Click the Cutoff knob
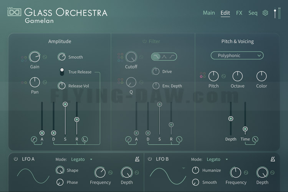 click(131, 57)
